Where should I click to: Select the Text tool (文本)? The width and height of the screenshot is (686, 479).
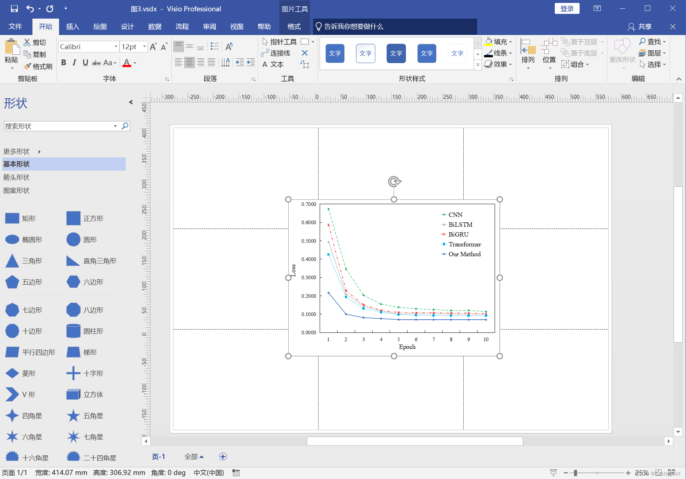(x=273, y=65)
